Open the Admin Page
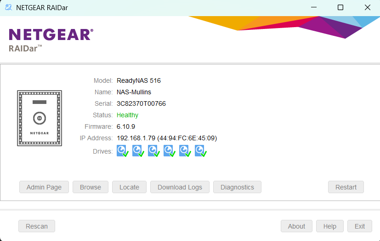This screenshot has height=241, width=380. pos(44,187)
